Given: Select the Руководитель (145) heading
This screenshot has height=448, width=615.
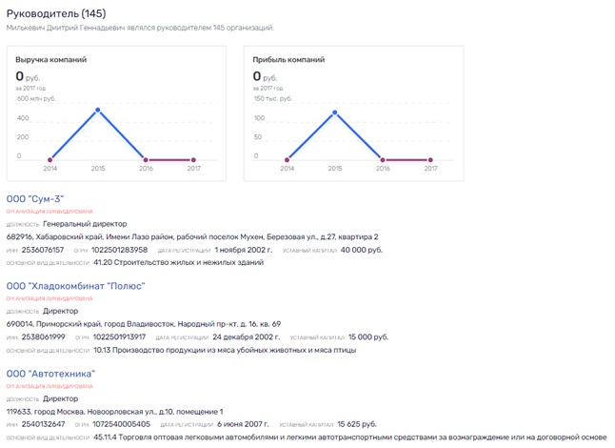Looking at the screenshot, I should 56,13.
